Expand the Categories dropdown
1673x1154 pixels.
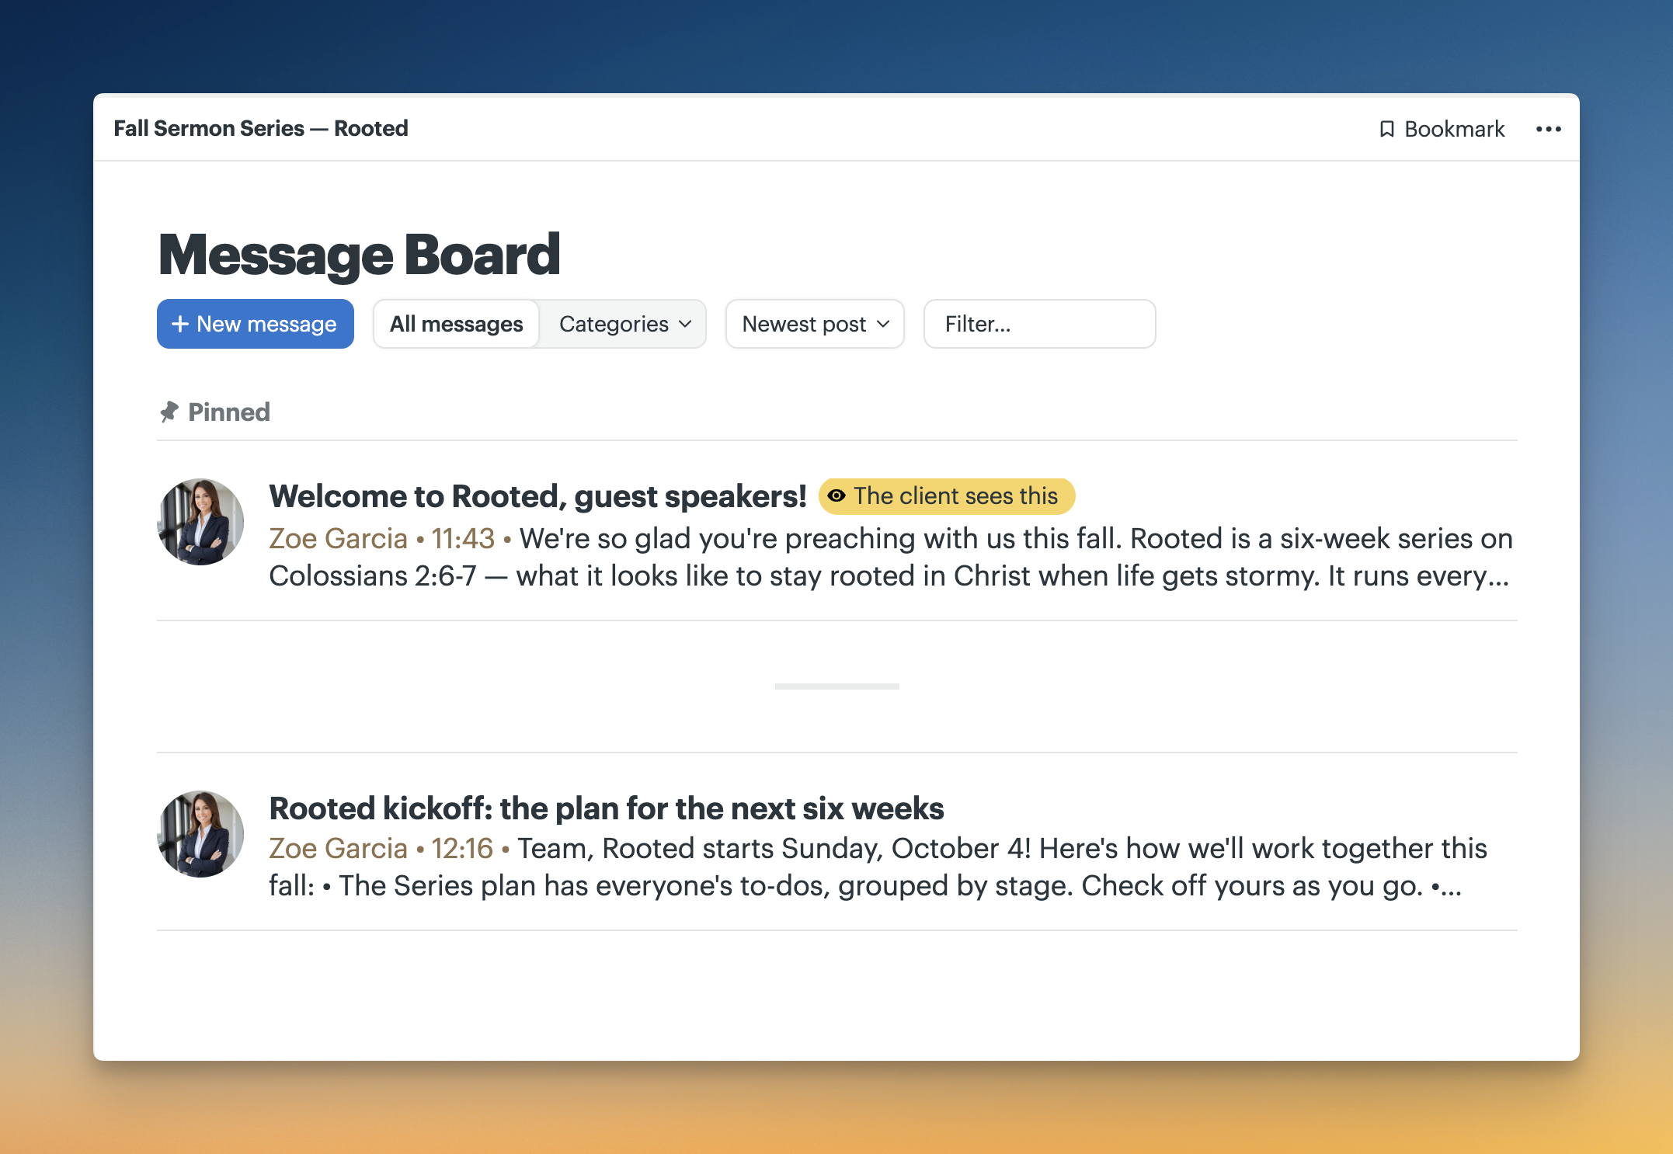(x=624, y=324)
